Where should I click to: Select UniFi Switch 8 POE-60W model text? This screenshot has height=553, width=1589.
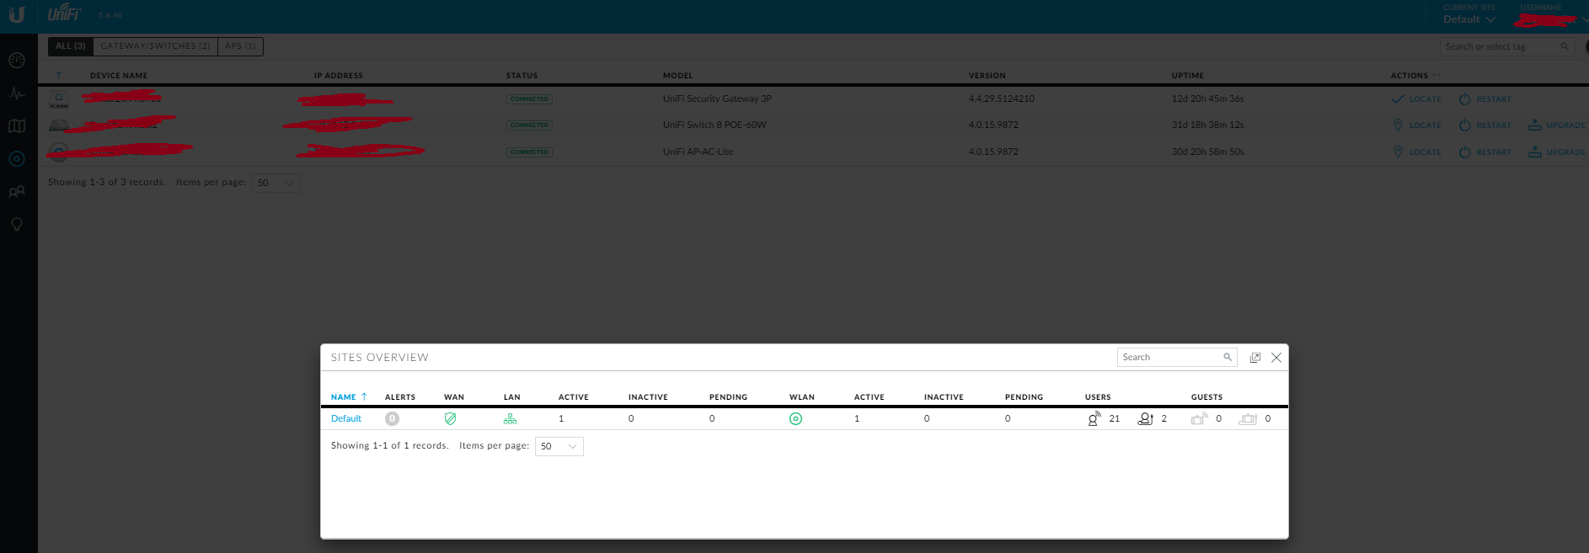click(714, 125)
